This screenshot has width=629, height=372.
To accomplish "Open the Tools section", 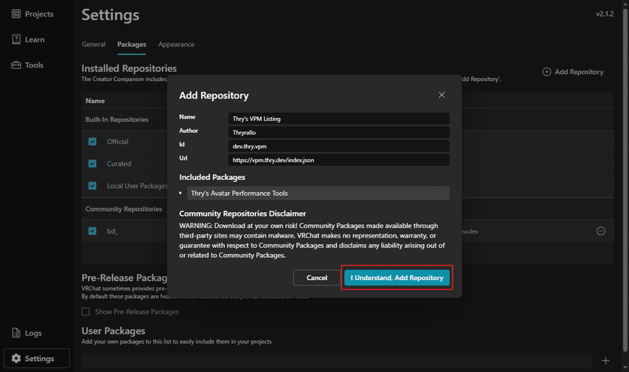I will [x=28, y=65].
